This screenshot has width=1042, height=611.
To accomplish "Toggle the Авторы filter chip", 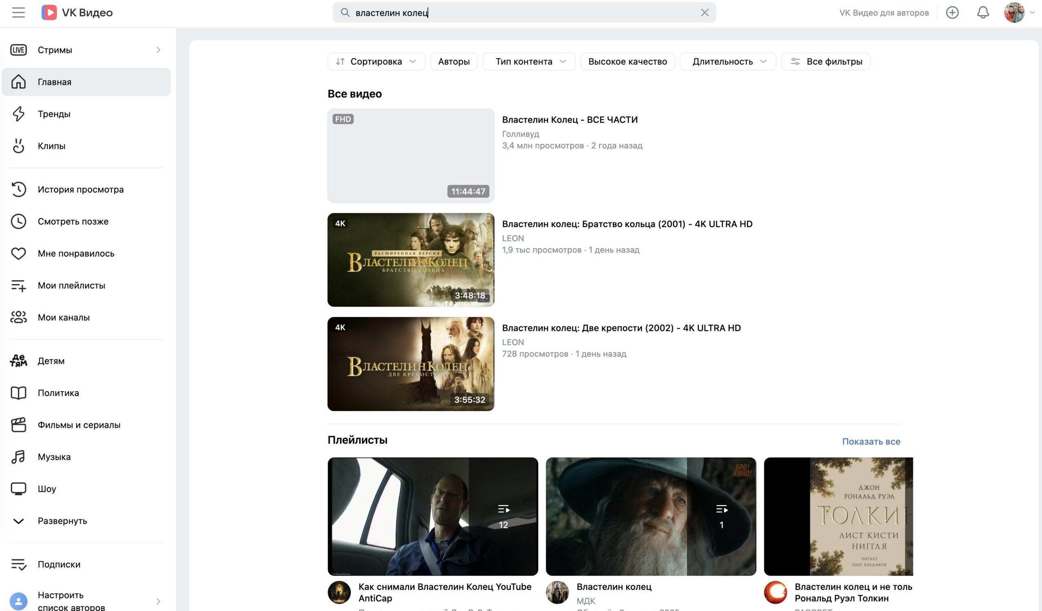I will (x=453, y=61).
